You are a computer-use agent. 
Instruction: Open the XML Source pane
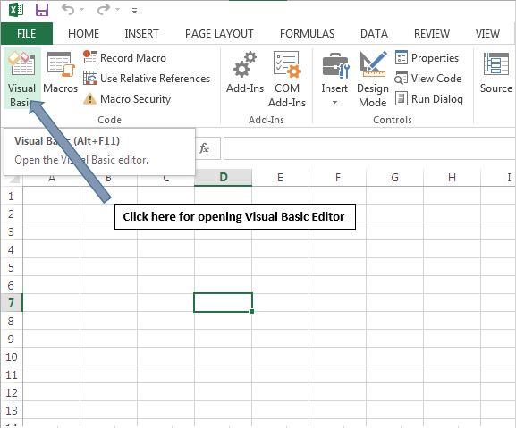pyautogui.click(x=496, y=73)
